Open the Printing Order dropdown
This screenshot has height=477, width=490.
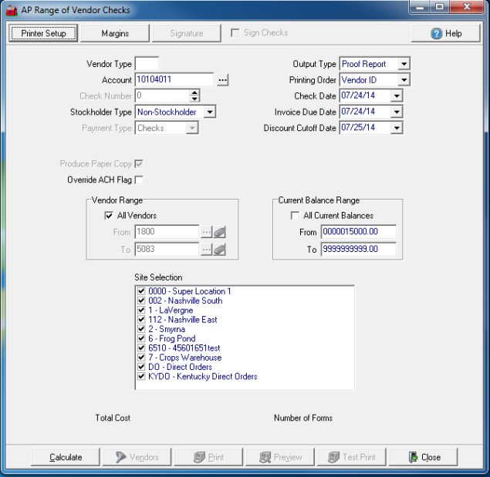click(x=404, y=80)
